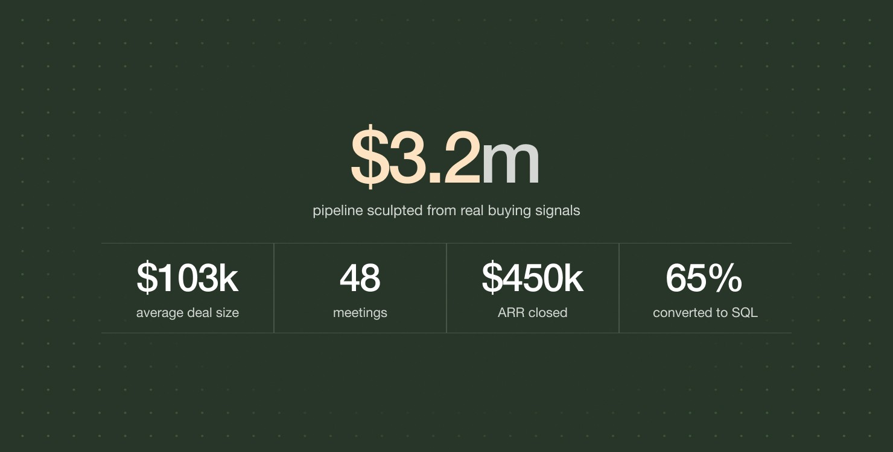Click the word ARR in the third stat
Viewport: 893px width, 452px height.
point(510,313)
